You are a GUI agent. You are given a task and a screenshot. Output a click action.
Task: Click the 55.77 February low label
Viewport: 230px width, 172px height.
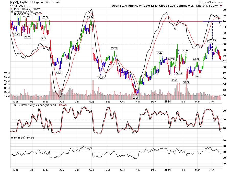coord(186,82)
